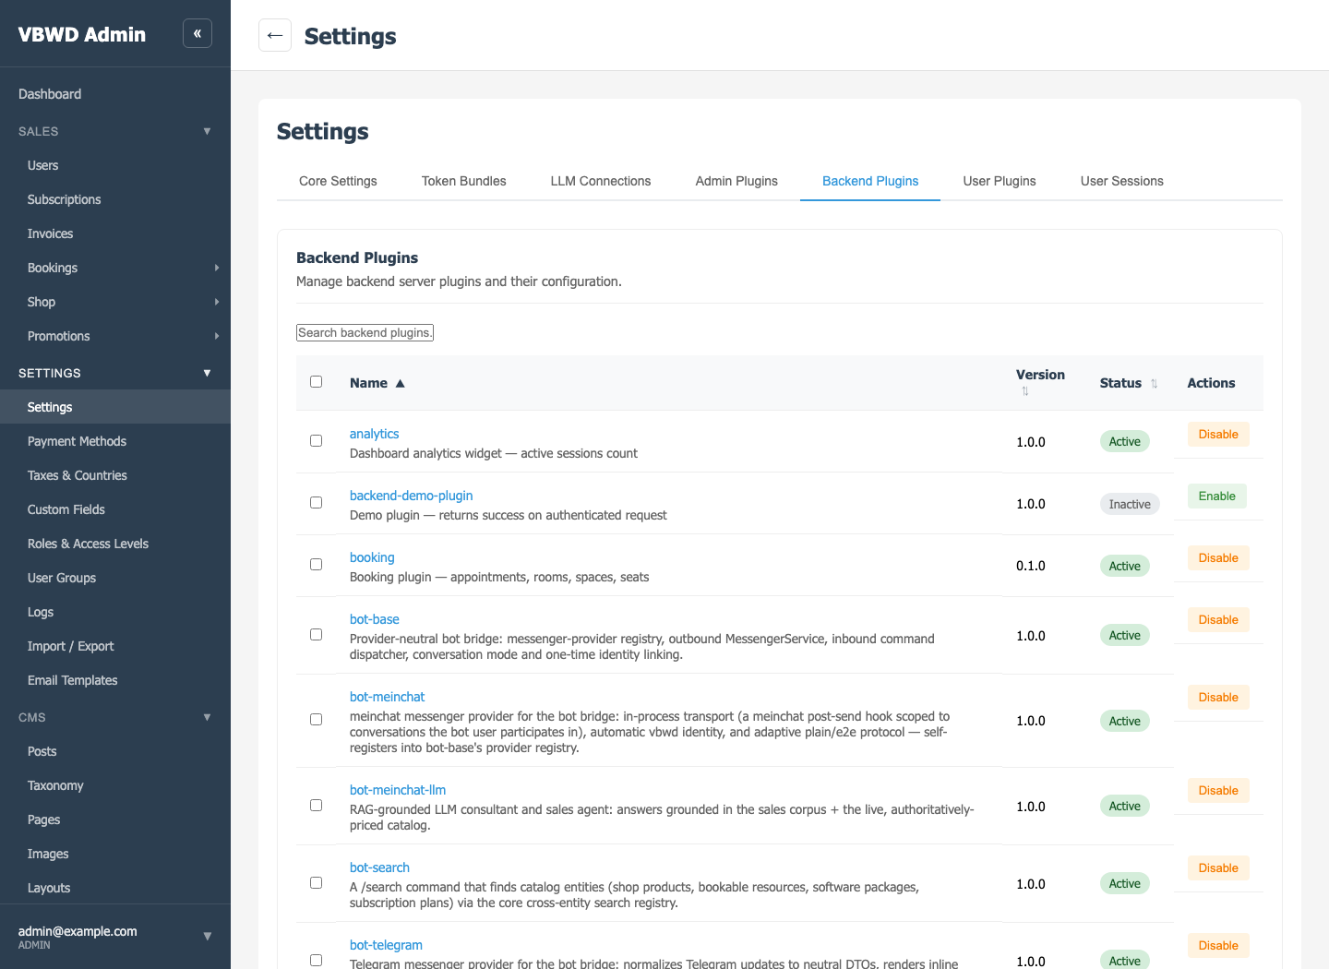
Task: Open Import / Export in the sidebar
Action: point(115,646)
